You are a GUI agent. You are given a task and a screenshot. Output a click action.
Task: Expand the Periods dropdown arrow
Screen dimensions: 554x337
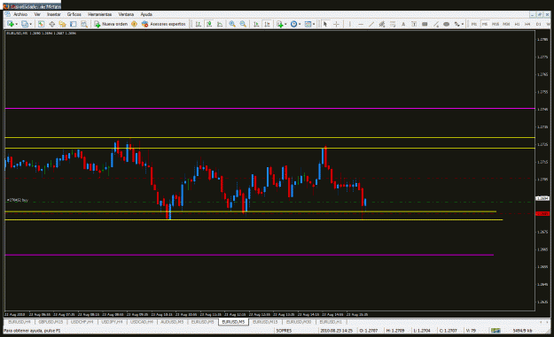click(300, 24)
